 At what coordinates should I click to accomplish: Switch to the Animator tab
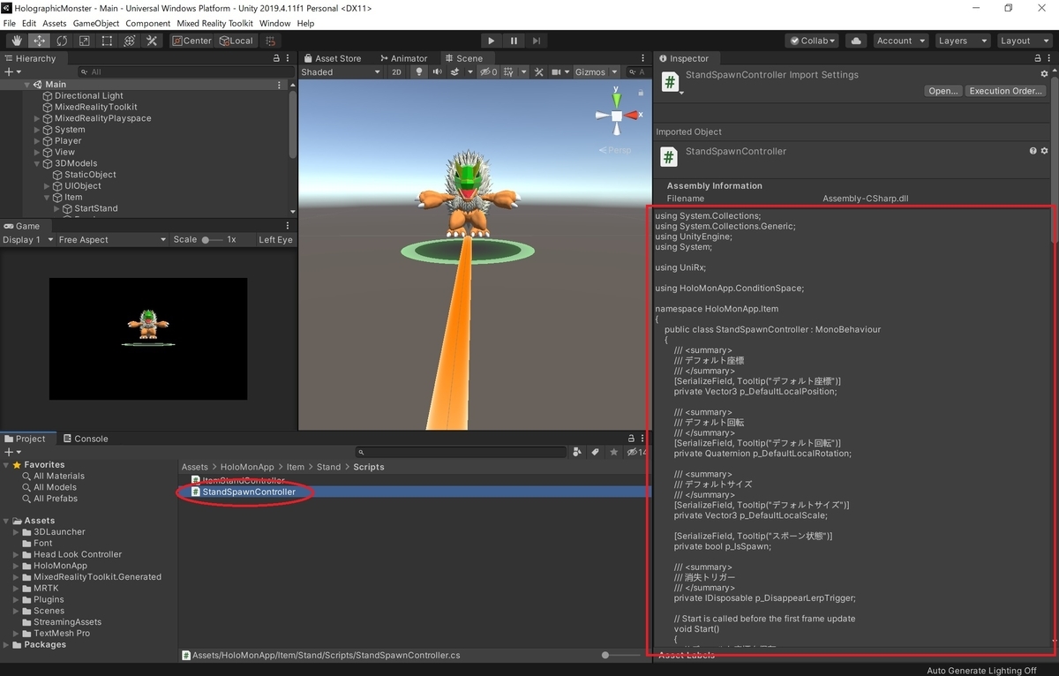point(402,58)
